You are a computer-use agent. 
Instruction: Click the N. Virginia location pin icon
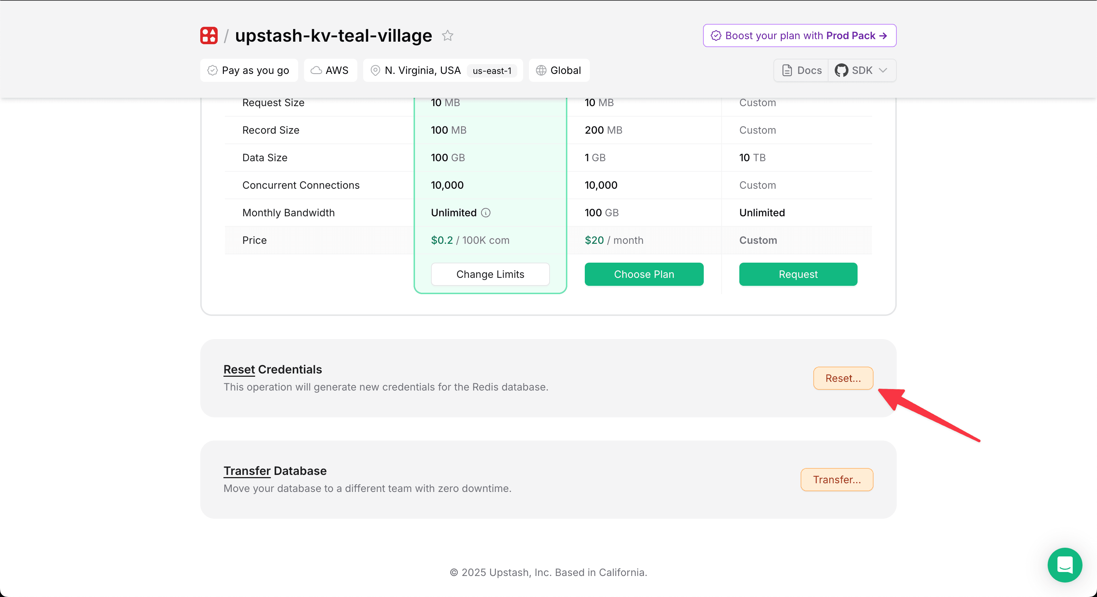(375, 71)
